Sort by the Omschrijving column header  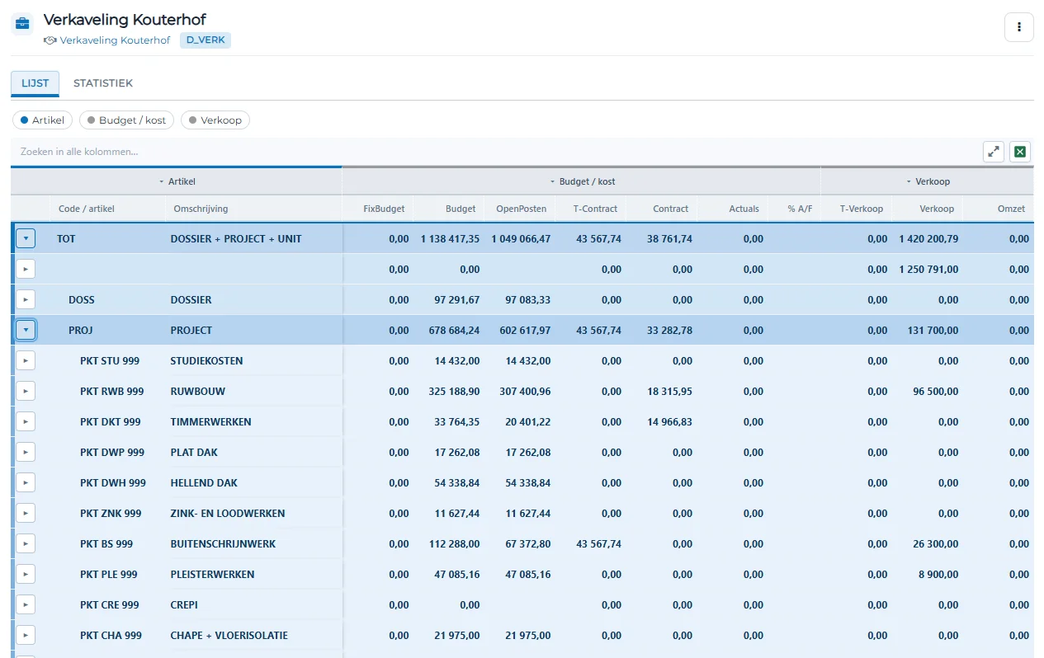click(253, 209)
